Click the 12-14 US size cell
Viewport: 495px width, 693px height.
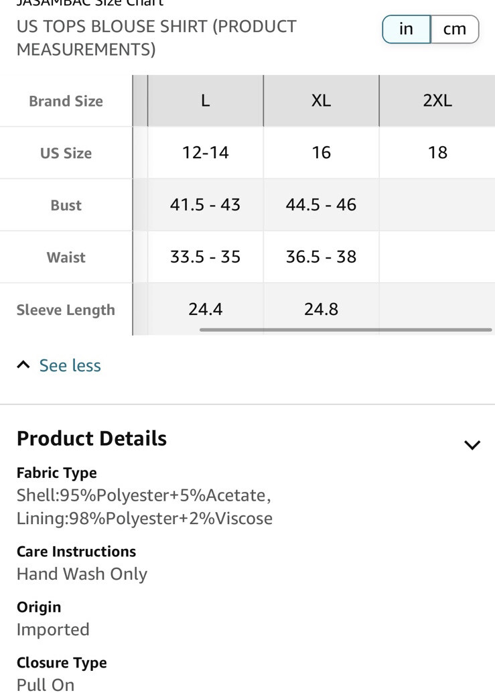(206, 153)
